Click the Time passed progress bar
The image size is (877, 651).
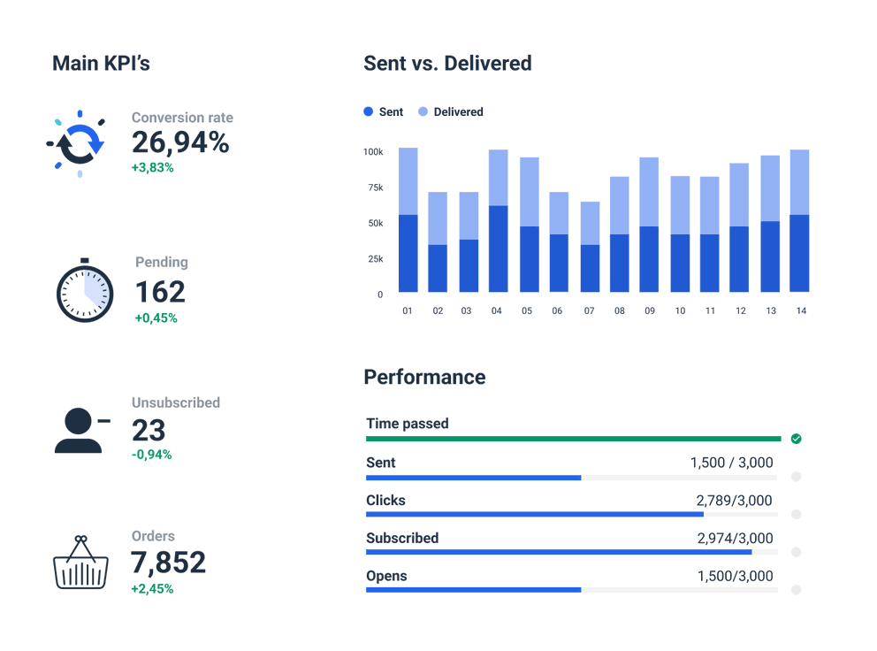(x=575, y=436)
